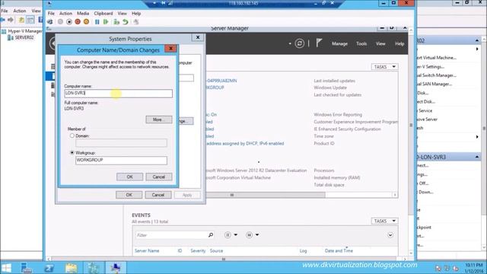The height and width of the screenshot is (274, 487).
Task: Open the TASKS dropdown in the EVENTS section
Action: (384, 221)
